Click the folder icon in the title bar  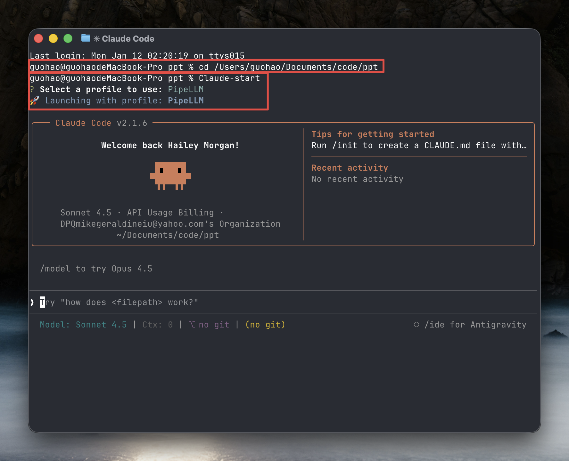point(86,38)
